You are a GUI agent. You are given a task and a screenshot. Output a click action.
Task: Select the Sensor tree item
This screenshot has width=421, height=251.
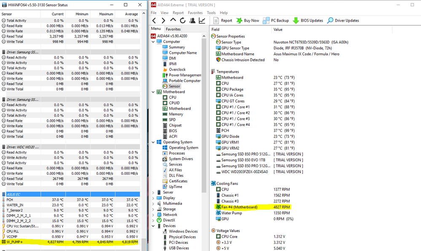pyautogui.click(x=174, y=86)
